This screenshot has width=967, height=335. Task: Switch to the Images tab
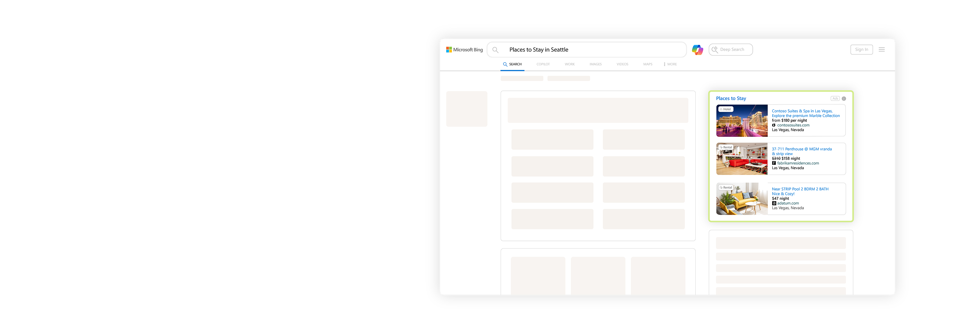click(x=595, y=64)
